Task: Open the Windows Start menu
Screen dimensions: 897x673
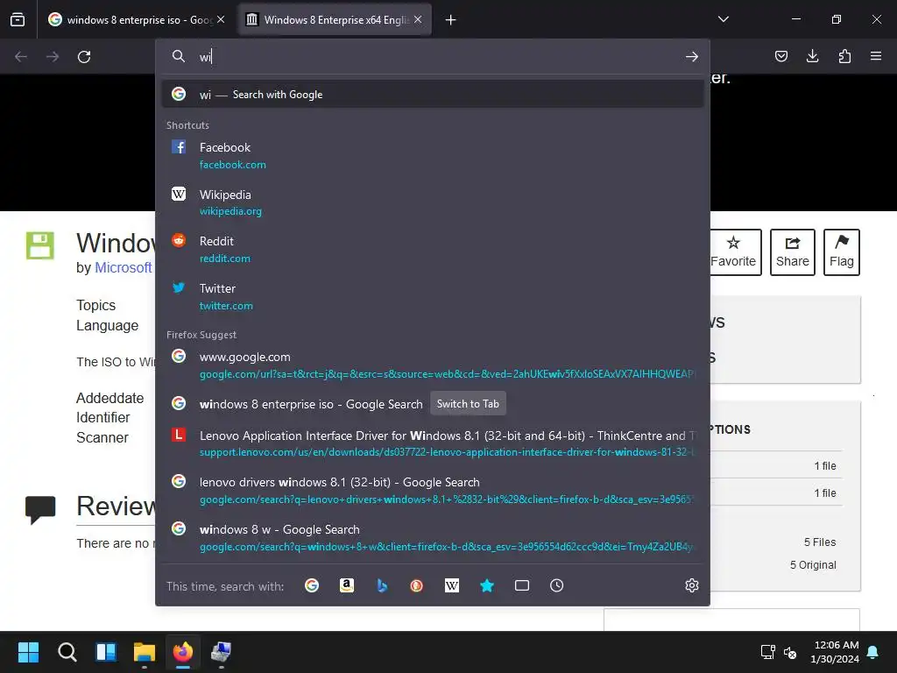Action: [28, 652]
